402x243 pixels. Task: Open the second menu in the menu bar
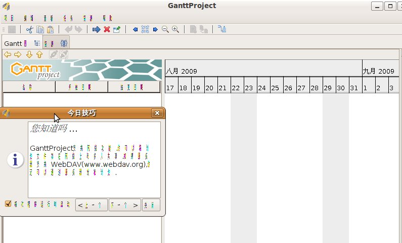click(28, 18)
